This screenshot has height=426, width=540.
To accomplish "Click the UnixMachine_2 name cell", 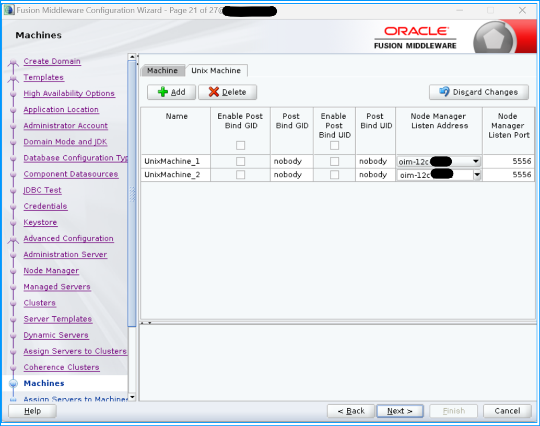I will pyautogui.click(x=175, y=175).
